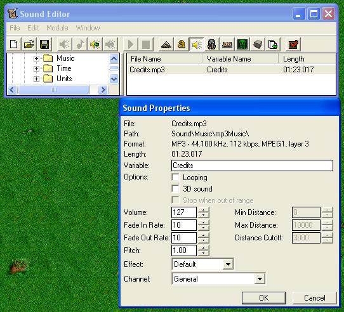This screenshot has width=344, height=312.
Task: Increase Volume with the up stepper arrow
Action: [x=204, y=210]
